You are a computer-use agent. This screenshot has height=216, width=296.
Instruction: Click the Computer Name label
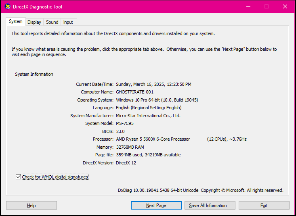coord(97,92)
